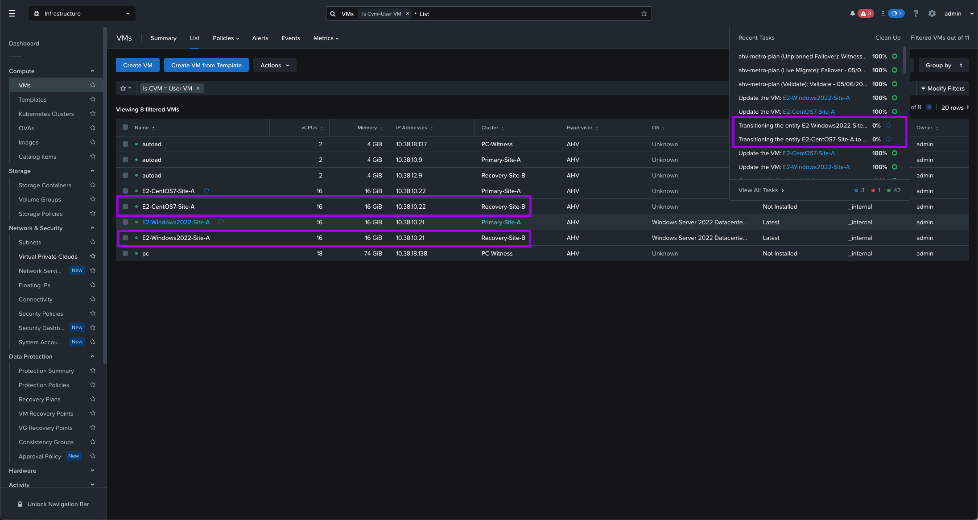This screenshot has height=520, width=978.
Task: Favorite the VMs sidebar entry star
Action: coord(93,85)
